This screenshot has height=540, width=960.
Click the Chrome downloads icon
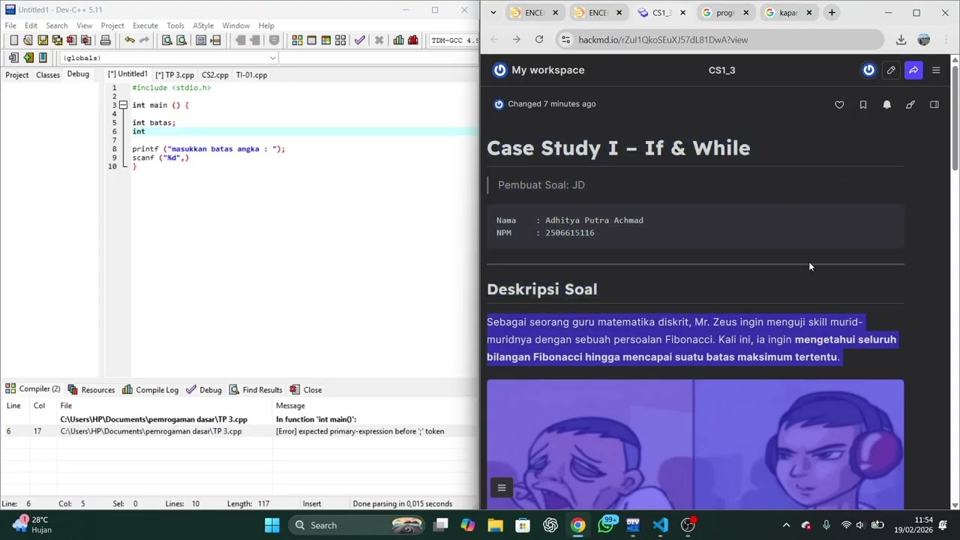(x=901, y=40)
